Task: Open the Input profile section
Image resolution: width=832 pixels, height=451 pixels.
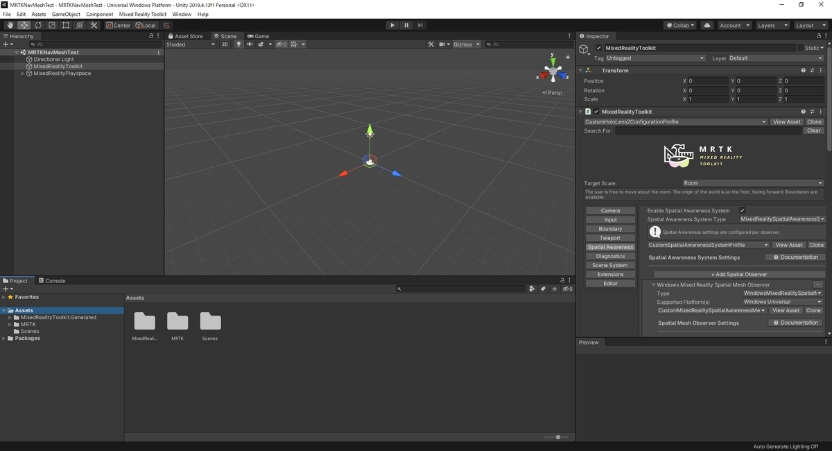Action: 610,220
